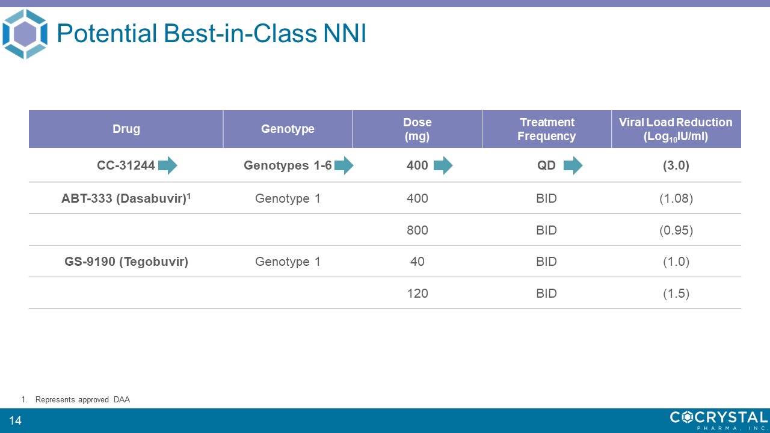Click the arrow beside Genotypes 1-6

coord(343,165)
